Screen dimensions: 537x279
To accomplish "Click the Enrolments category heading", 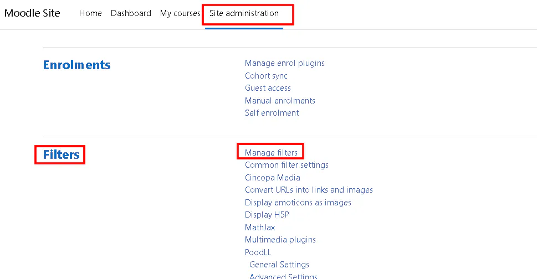I will pyautogui.click(x=76, y=65).
